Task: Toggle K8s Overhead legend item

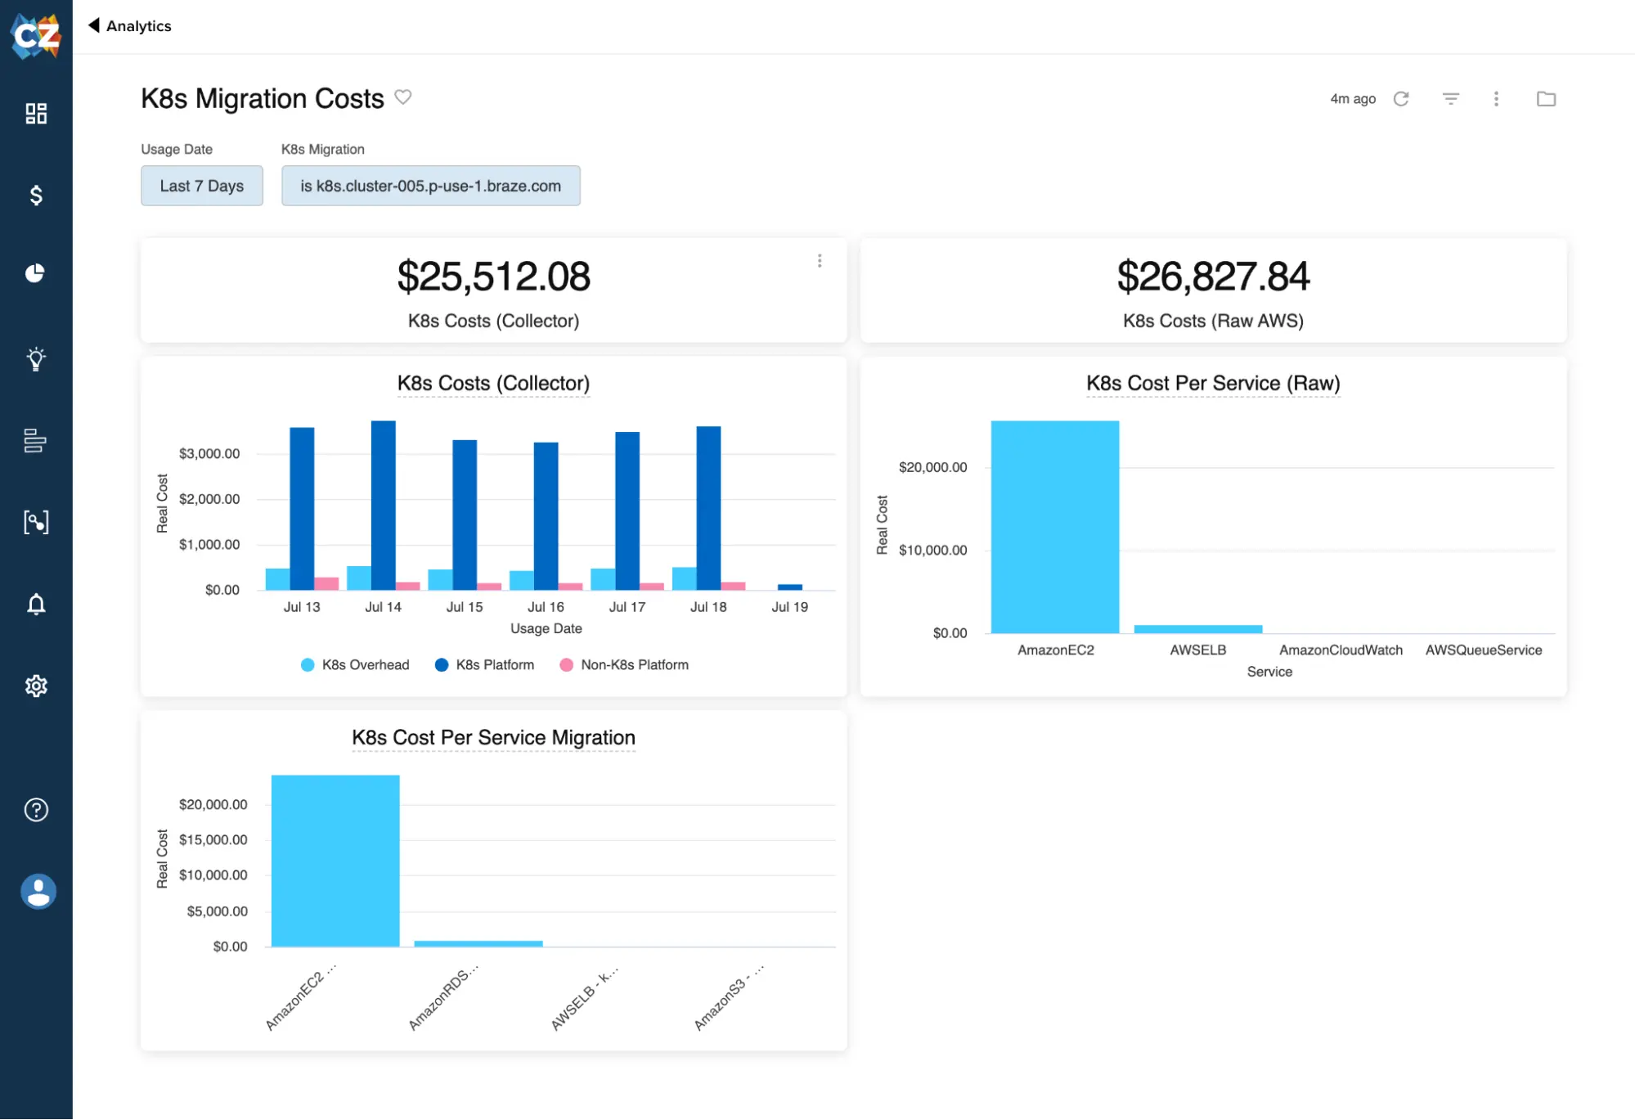Action: pyautogui.click(x=355, y=665)
